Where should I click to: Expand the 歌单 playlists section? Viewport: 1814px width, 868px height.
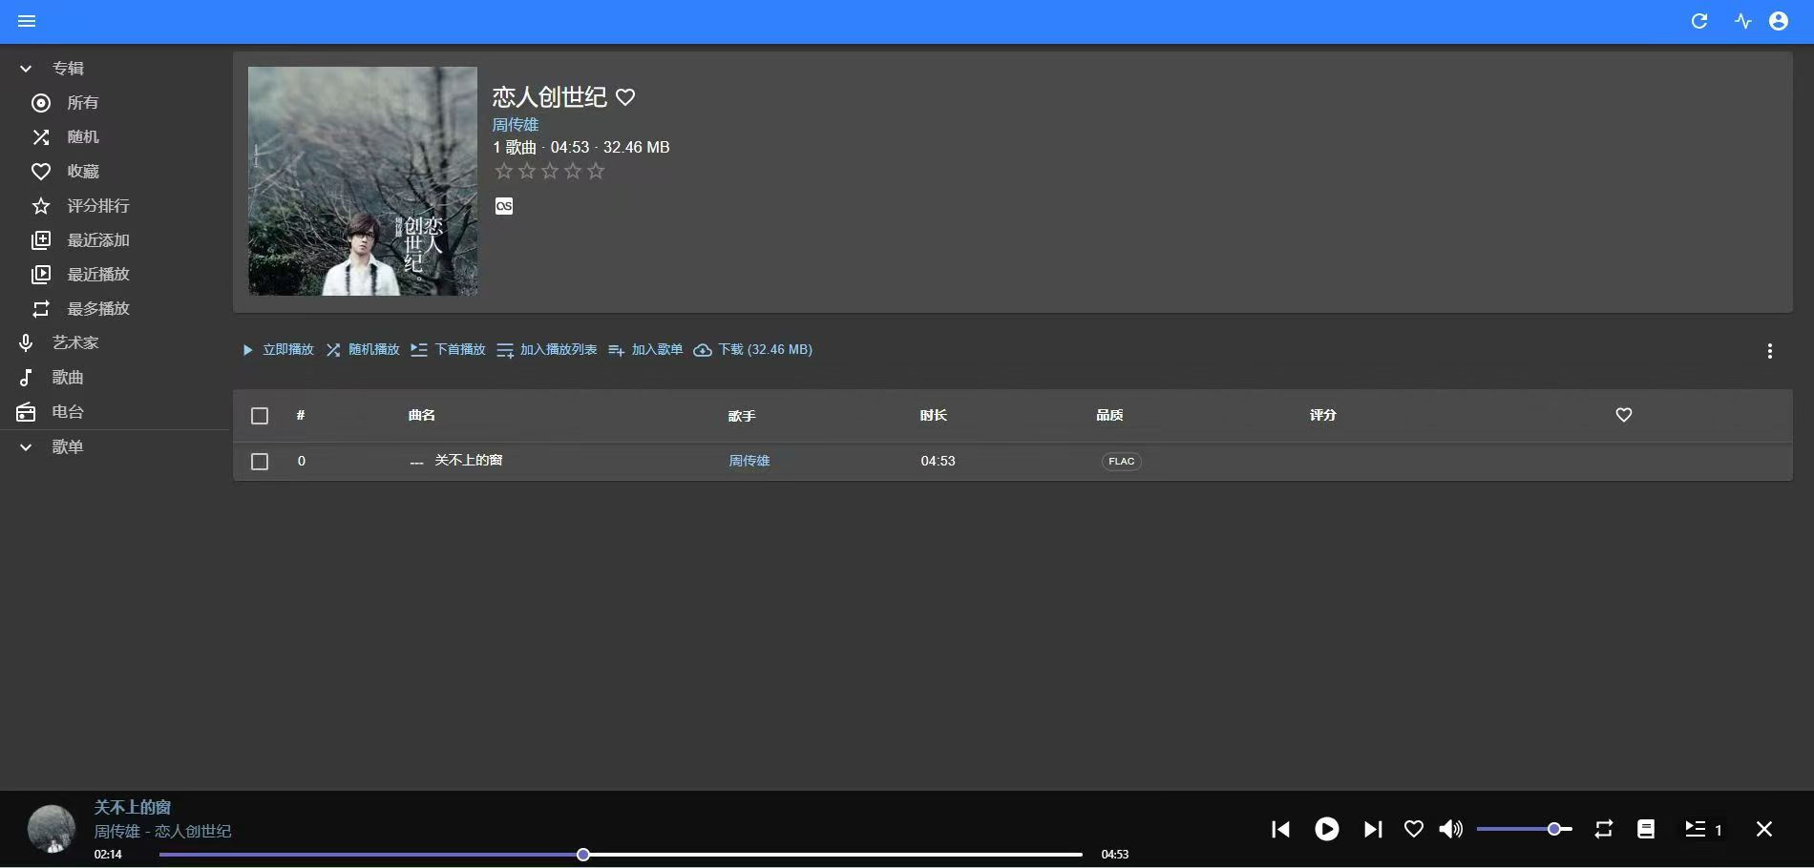[26, 446]
